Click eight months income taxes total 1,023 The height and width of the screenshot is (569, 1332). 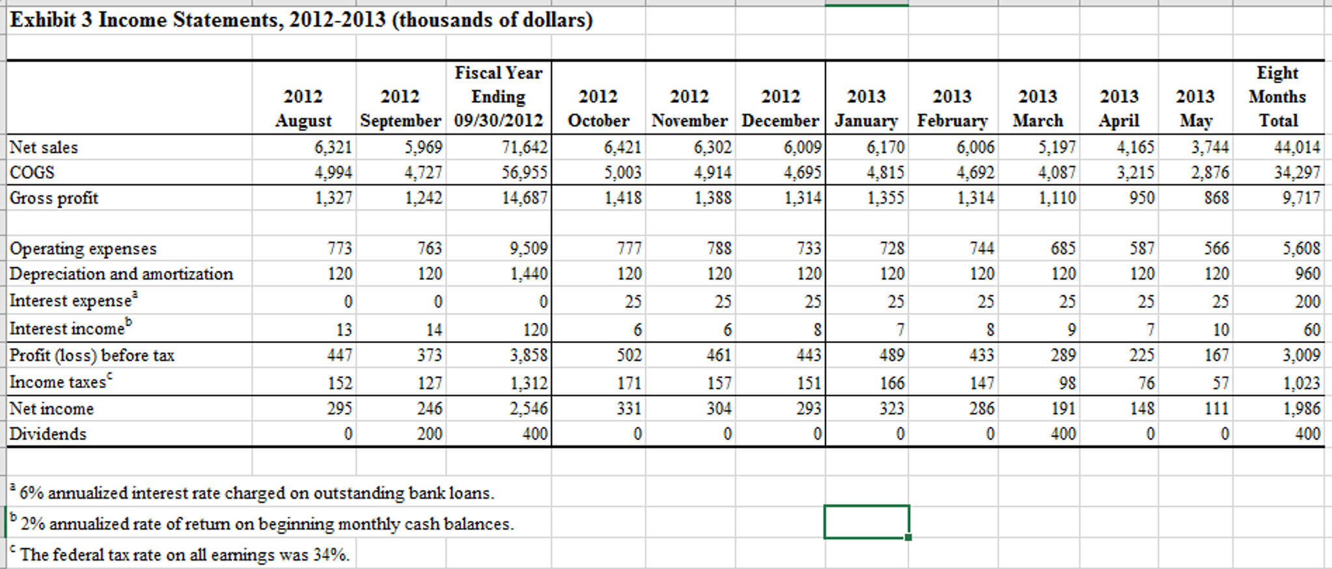pyautogui.click(x=1302, y=383)
